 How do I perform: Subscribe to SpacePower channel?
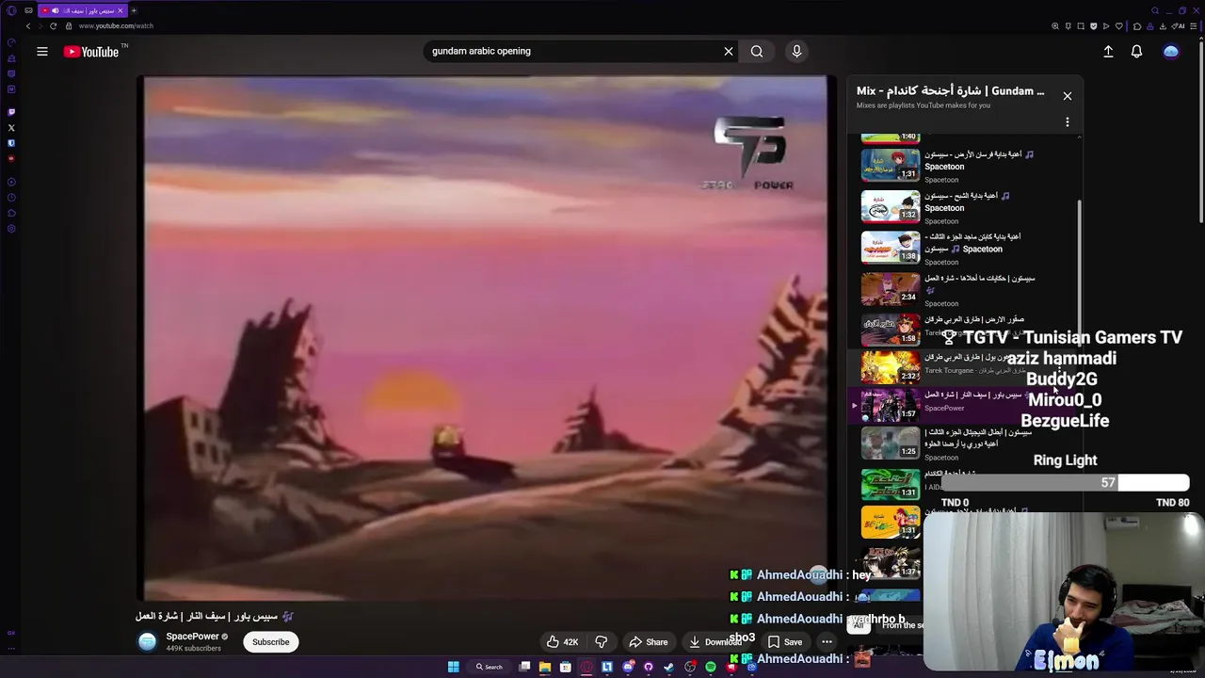pyautogui.click(x=270, y=642)
